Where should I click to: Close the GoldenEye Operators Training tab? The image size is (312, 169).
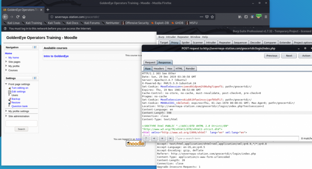pos(41,10)
